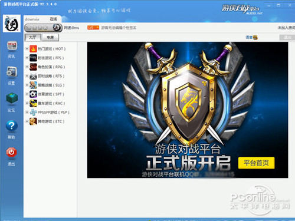Select PPSSPP游戏 (PSP) category label

[x=54, y=113]
